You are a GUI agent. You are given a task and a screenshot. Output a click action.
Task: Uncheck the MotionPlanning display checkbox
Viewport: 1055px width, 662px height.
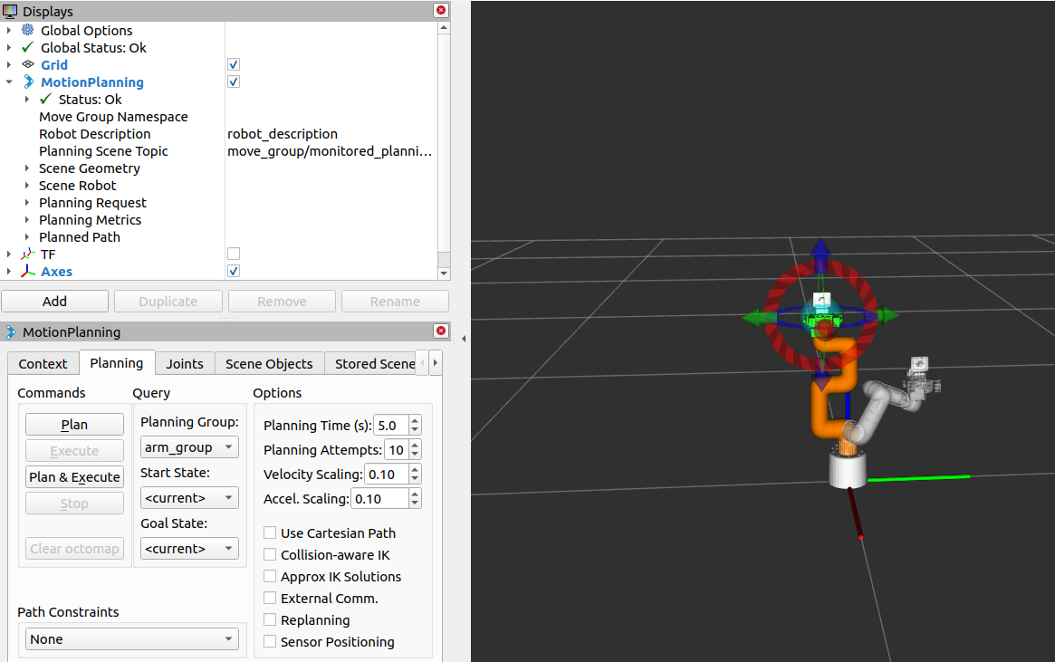234,82
